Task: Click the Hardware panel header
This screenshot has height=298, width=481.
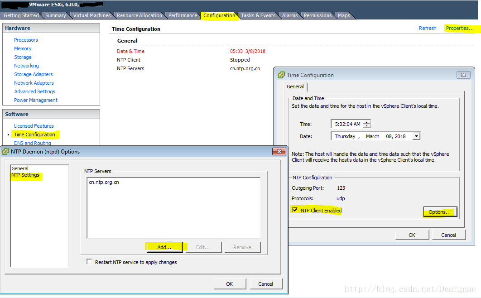Action: click(x=51, y=28)
